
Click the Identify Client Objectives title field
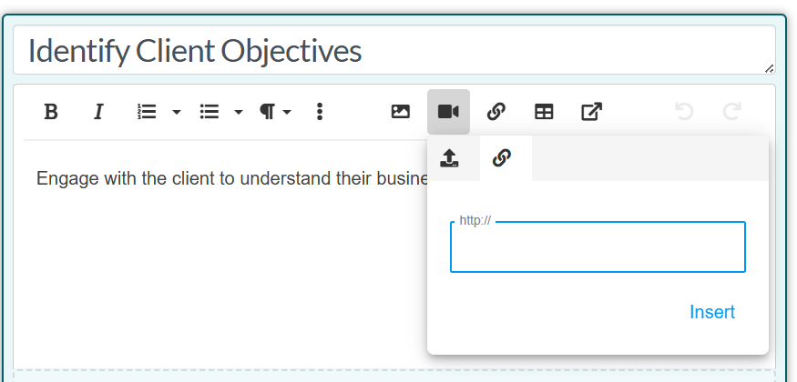point(392,51)
